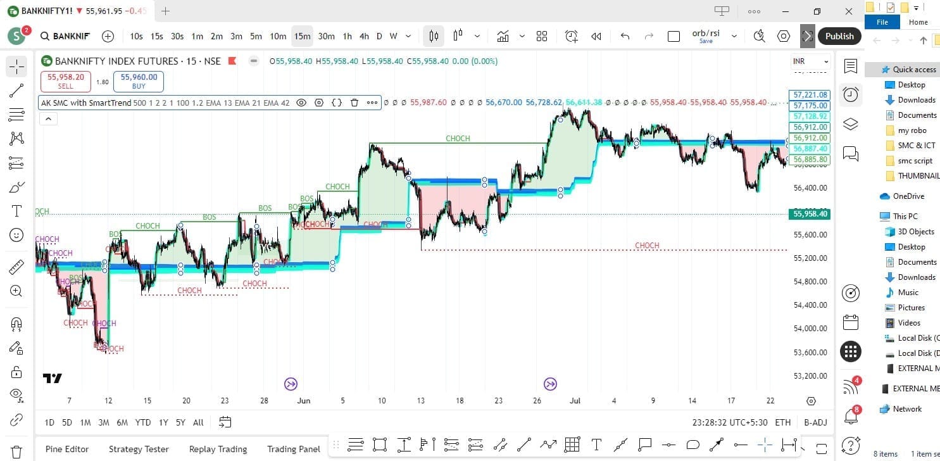Open the indicator templates grid
The width and height of the screenshot is (940, 461).
pyautogui.click(x=542, y=36)
